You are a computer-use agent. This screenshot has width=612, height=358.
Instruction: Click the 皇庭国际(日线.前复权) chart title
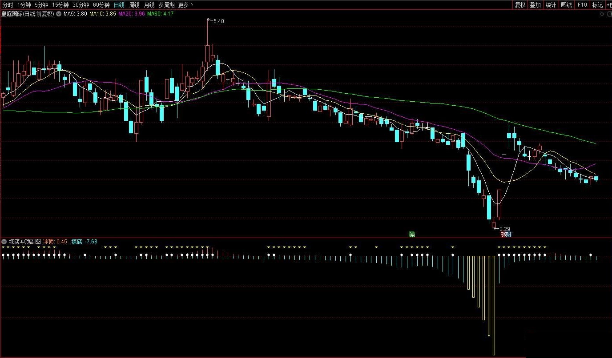coord(28,14)
